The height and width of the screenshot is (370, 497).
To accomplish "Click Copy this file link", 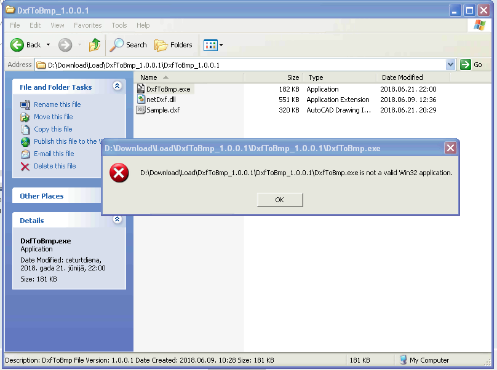I will pos(53,129).
